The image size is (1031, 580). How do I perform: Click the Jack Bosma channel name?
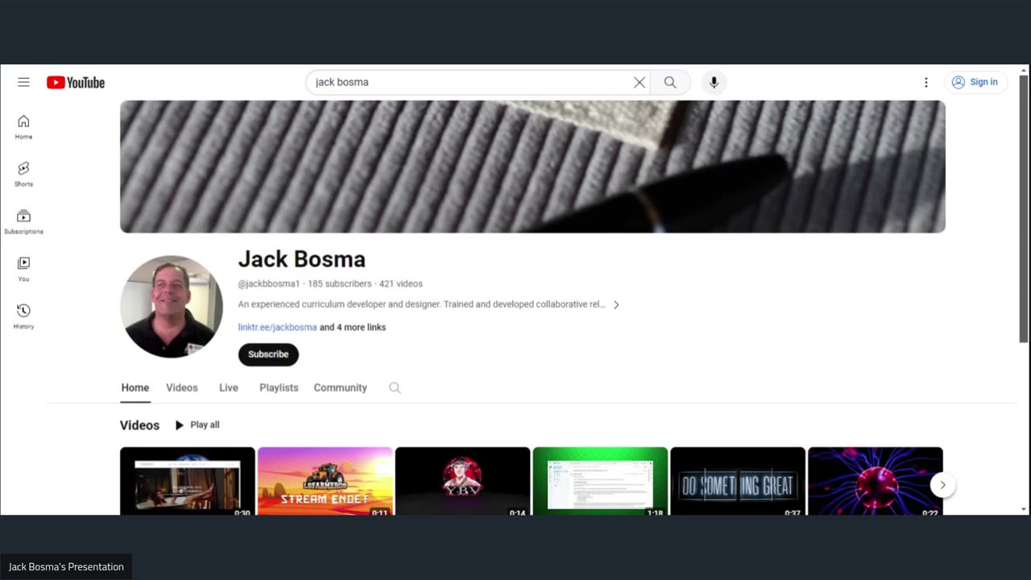click(x=302, y=259)
